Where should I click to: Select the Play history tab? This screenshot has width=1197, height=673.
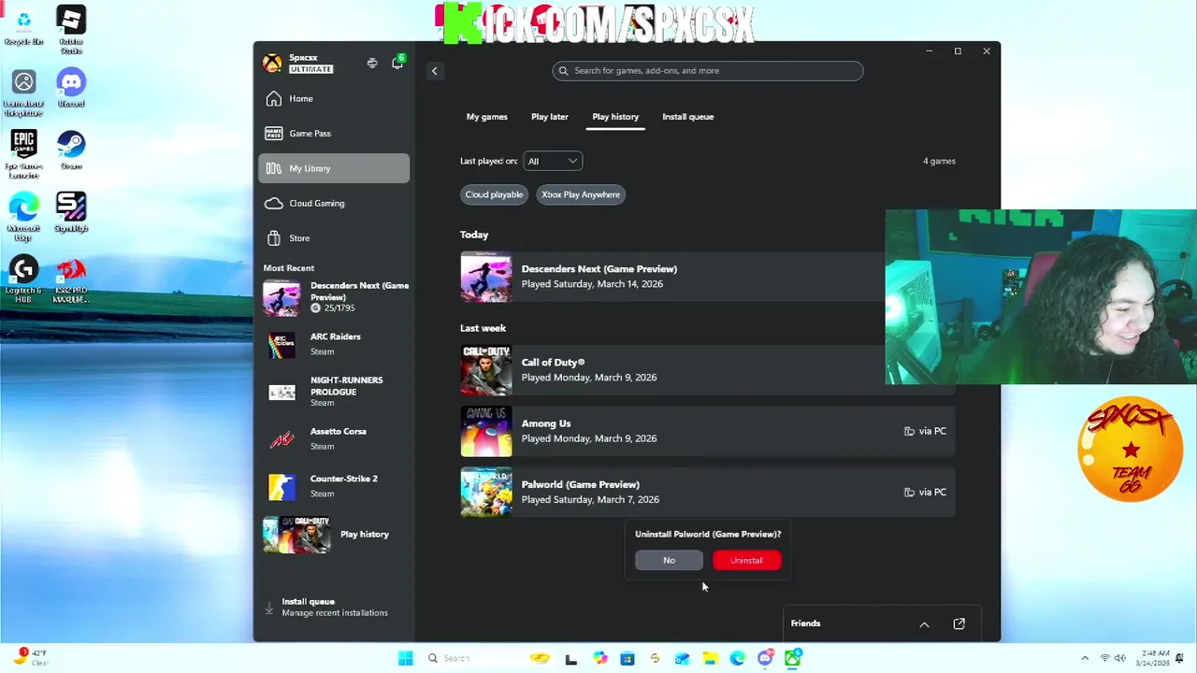(615, 117)
